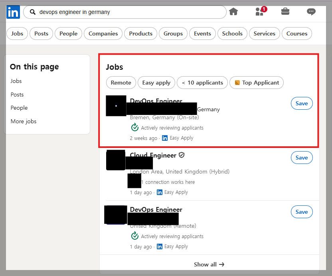This screenshot has height=276, width=332.
Task: Go to the Home house icon
Action: coord(233,12)
